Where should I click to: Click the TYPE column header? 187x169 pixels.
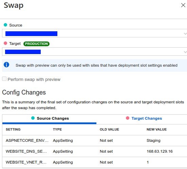point(57,130)
